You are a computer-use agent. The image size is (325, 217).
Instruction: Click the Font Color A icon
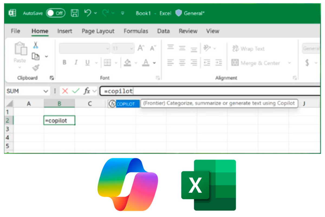pos(146,63)
